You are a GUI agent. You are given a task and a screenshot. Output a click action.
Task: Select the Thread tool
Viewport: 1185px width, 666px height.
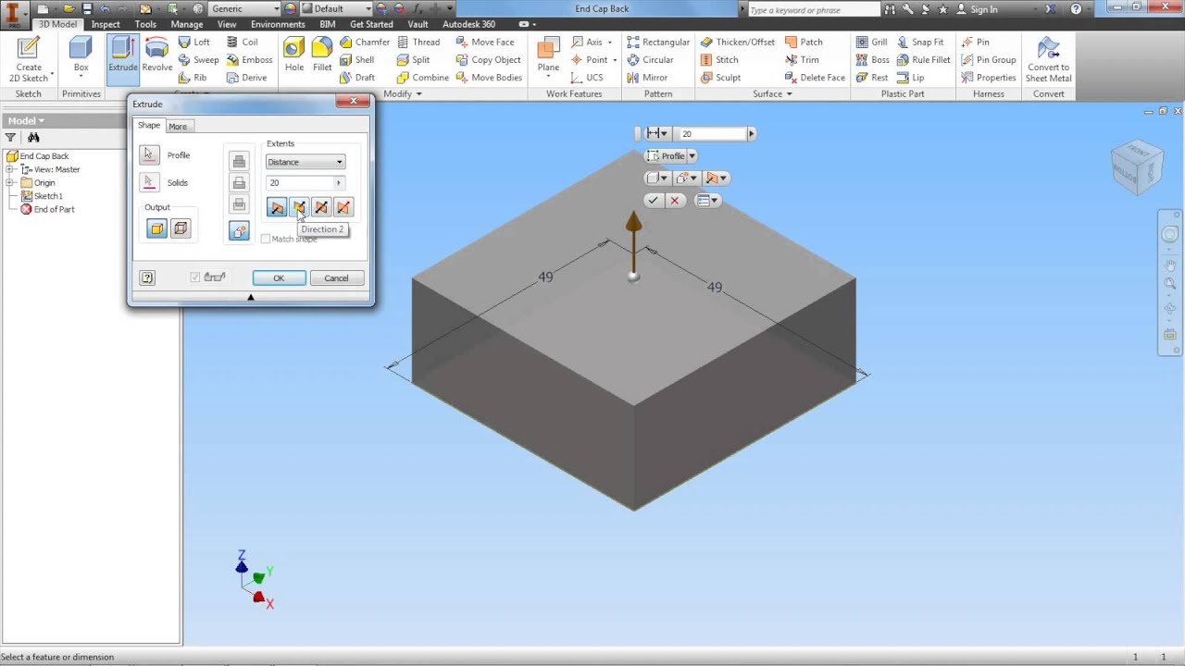click(x=418, y=42)
